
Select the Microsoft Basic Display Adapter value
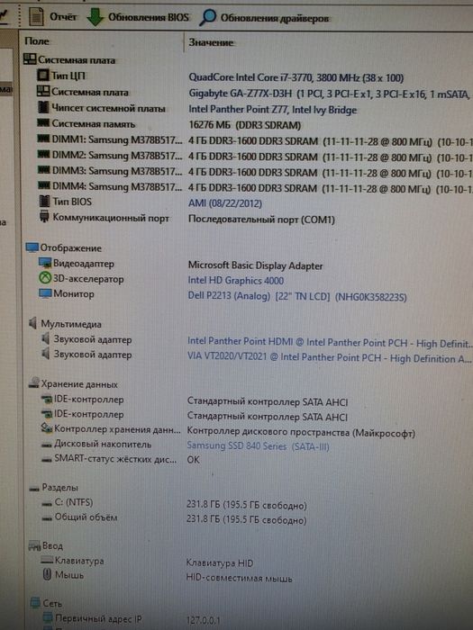coord(255,265)
